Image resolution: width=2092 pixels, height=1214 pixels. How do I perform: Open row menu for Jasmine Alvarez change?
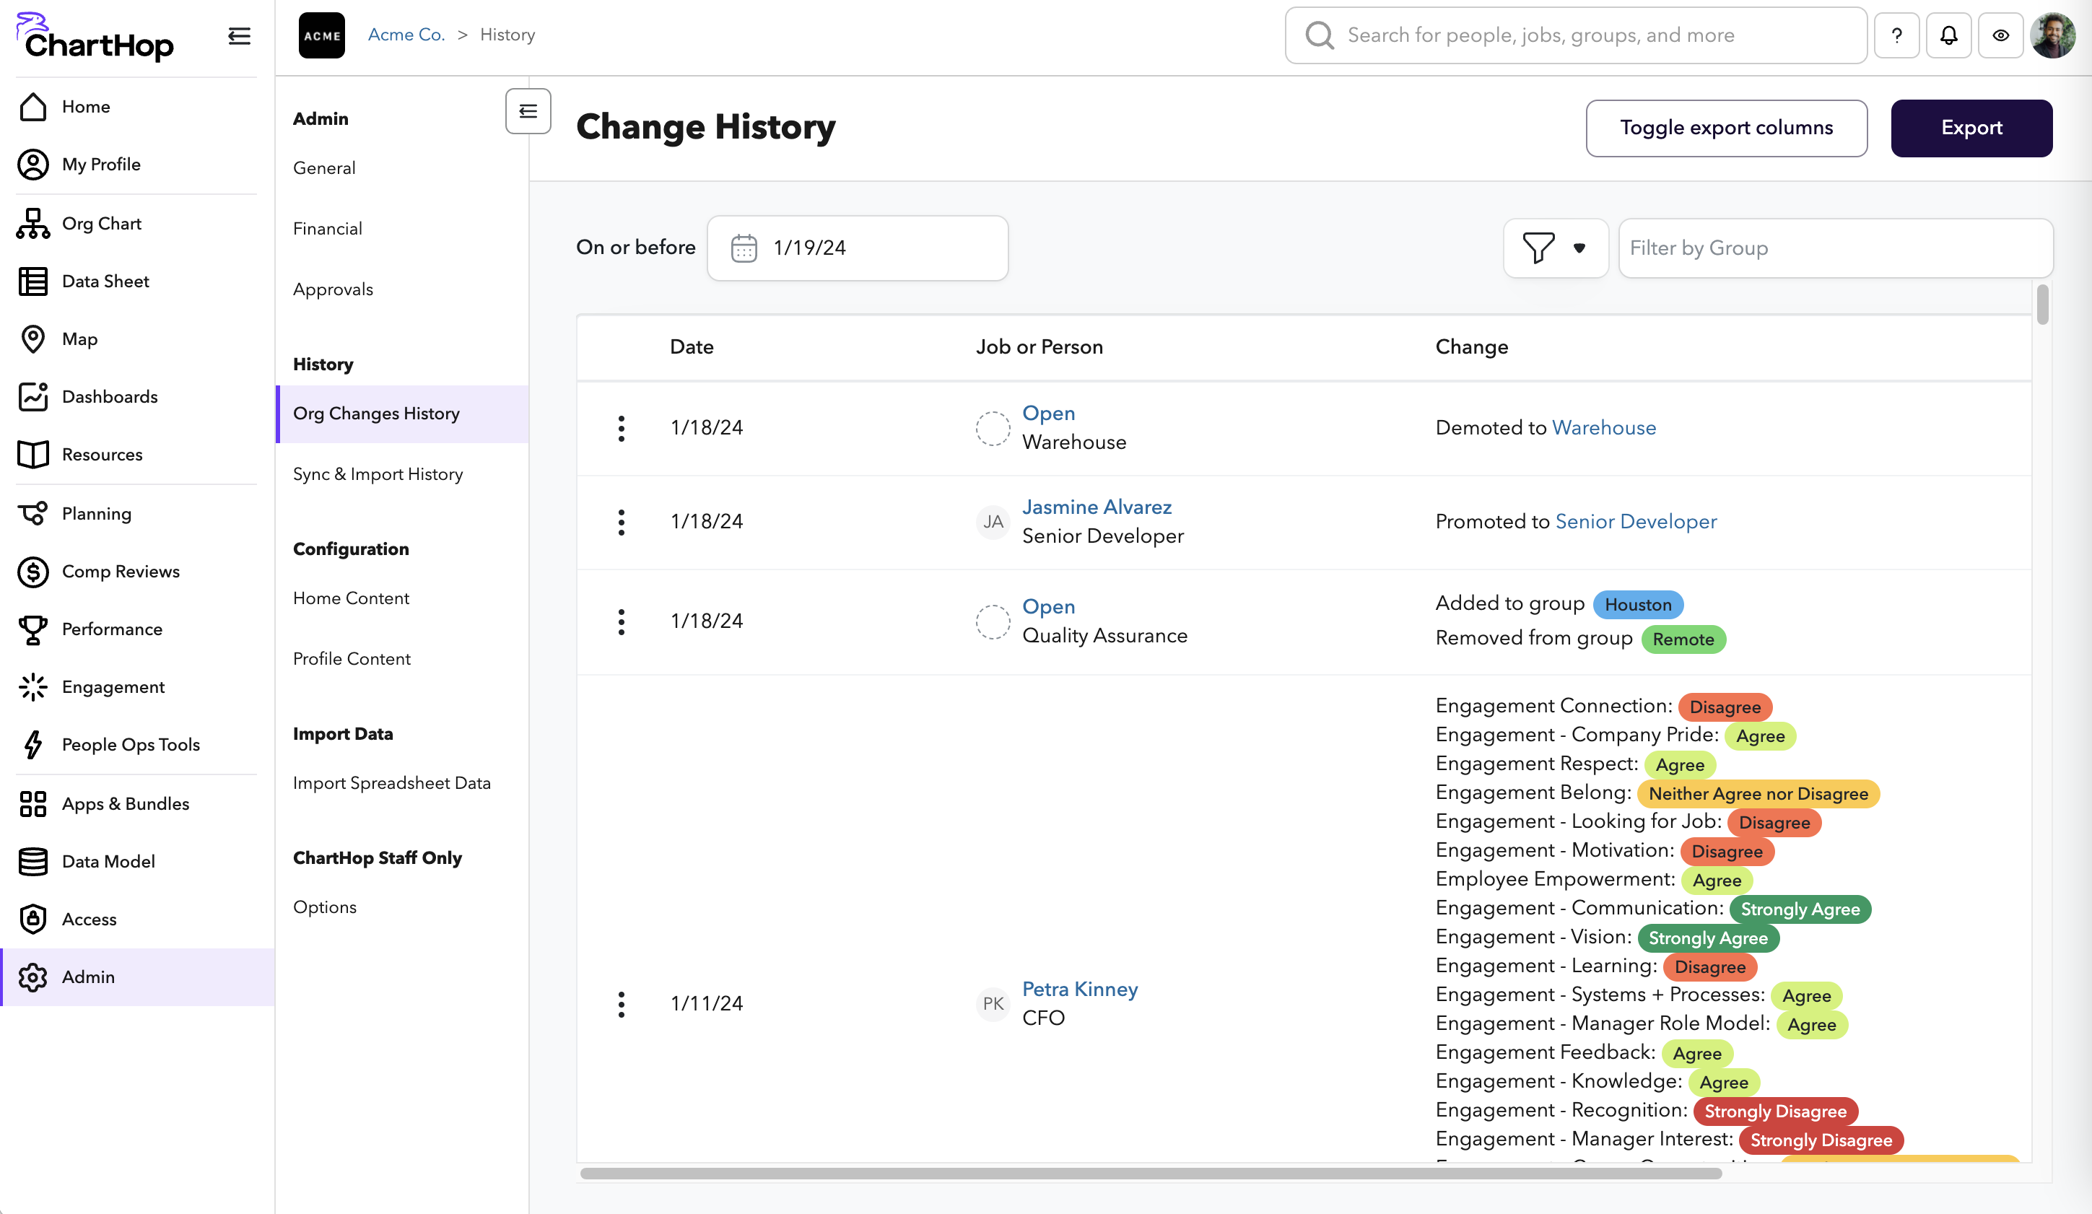coord(621,522)
